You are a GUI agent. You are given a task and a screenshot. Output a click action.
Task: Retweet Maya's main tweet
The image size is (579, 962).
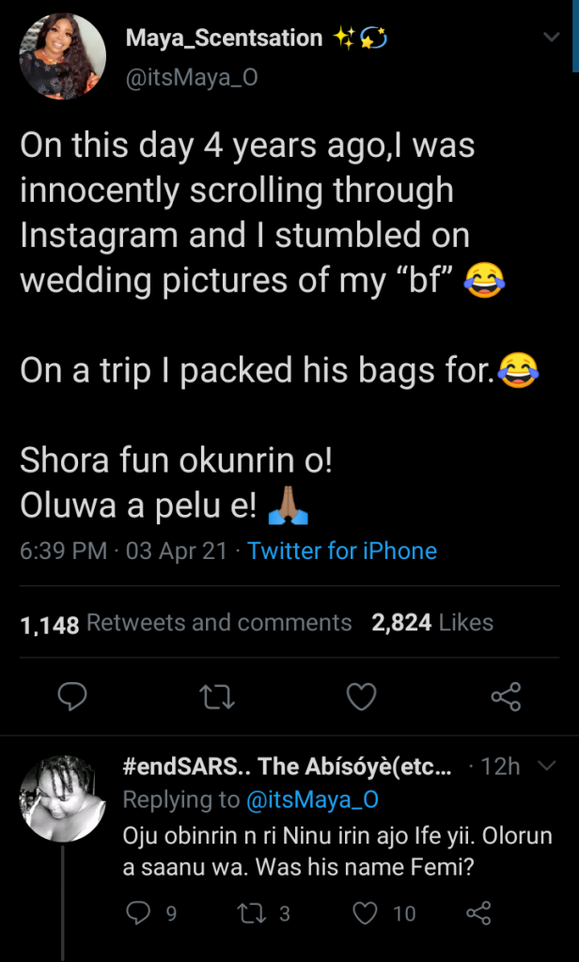pyautogui.click(x=217, y=697)
